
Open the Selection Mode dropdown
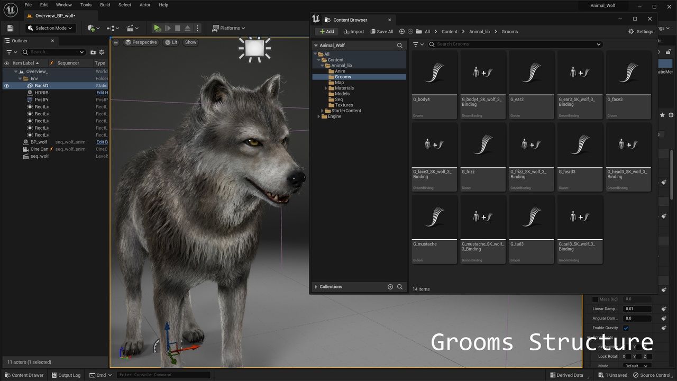[50, 28]
